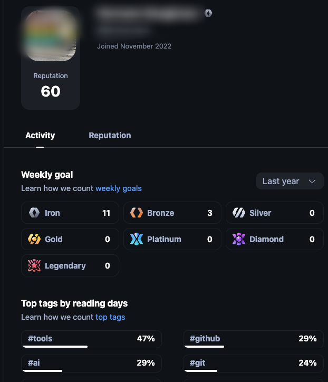Click the Platinum badge icon

137,240
